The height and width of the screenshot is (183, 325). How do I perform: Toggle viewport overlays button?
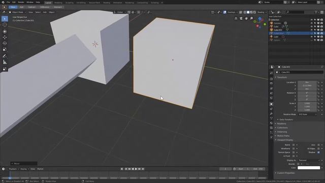point(225,12)
